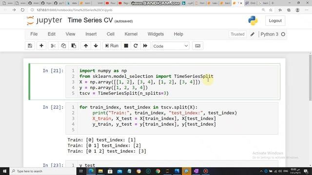Paste cells below icon
Image resolution: width=312 pixels, height=175 pixels.
74,46
